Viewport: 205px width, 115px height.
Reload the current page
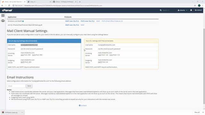click(x=9, y=6)
